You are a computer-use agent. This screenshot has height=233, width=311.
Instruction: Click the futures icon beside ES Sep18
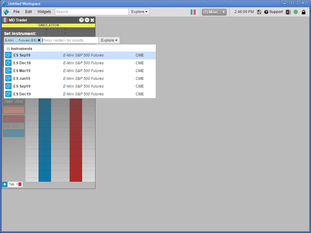coord(8,55)
